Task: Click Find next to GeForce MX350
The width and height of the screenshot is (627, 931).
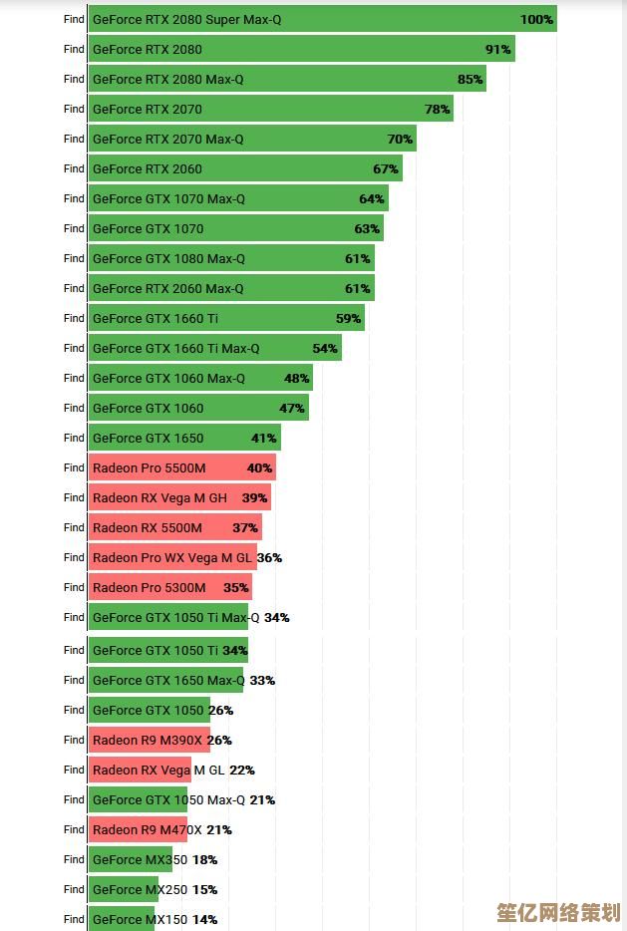Action: point(74,859)
